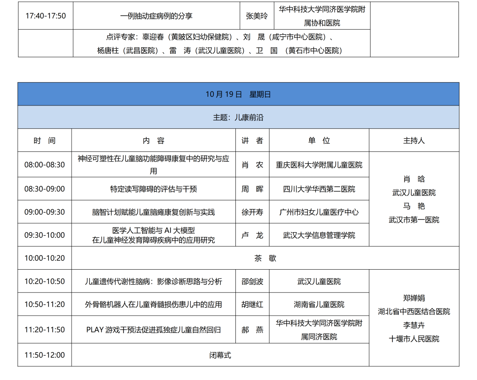477x380 pixels.
Task: Click speaker 邵剑波 name
Action: coord(252,281)
